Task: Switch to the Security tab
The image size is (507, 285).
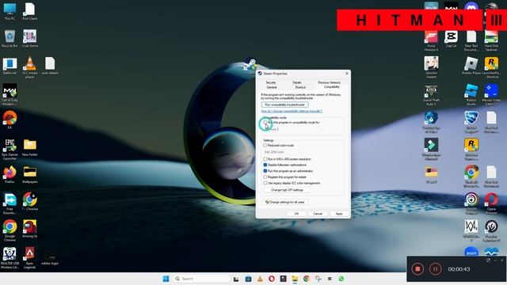Action: (271, 82)
